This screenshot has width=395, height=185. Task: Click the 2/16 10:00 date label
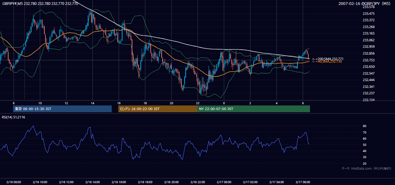(x=40, y=182)
